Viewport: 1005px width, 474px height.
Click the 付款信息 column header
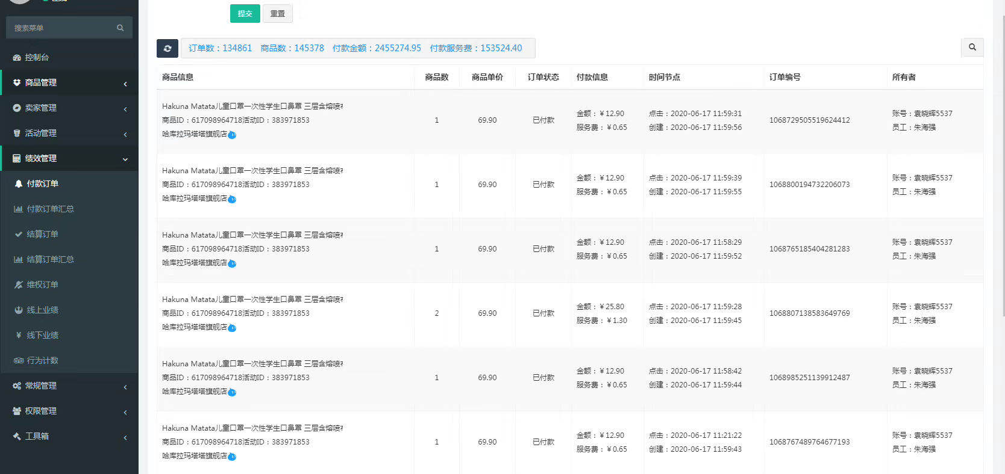592,77
